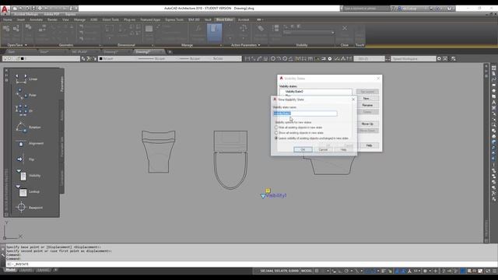Screen dimensions: 498x280
Task: Select the Polar parameter tool
Action: [26, 95]
